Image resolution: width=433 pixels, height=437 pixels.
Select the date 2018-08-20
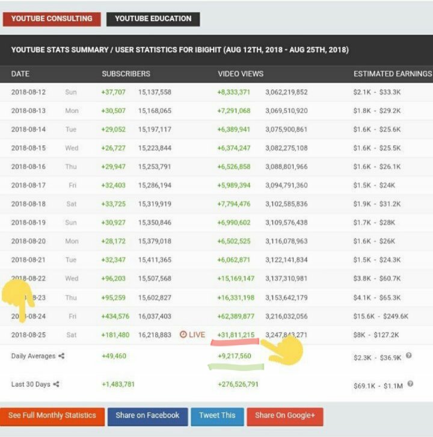point(28,241)
